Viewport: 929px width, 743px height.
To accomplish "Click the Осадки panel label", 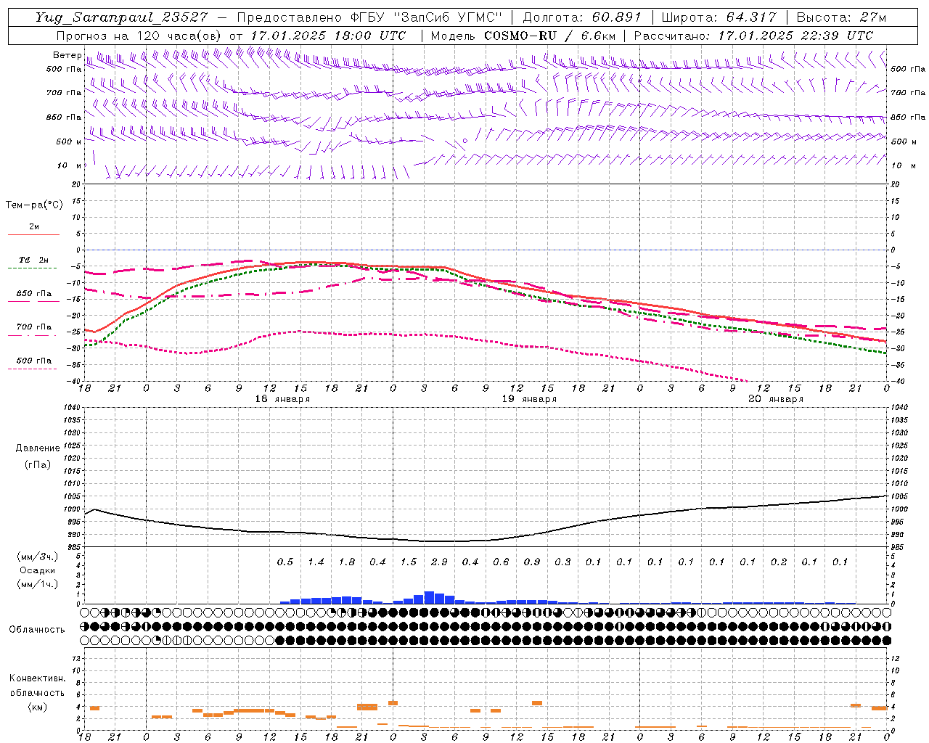I will pyautogui.click(x=37, y=570).
